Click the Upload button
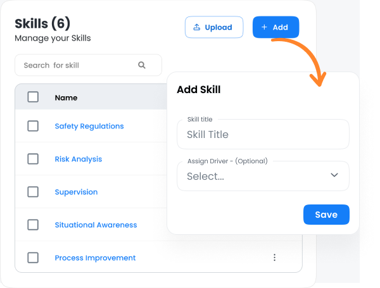Image resolution: width=380 pixels, height=288 pixels. (213, 27)
